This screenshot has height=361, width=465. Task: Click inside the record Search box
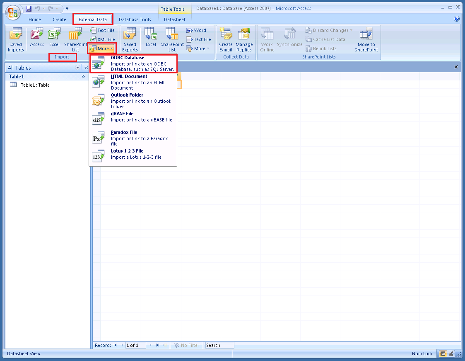click(x=219, y=345)
